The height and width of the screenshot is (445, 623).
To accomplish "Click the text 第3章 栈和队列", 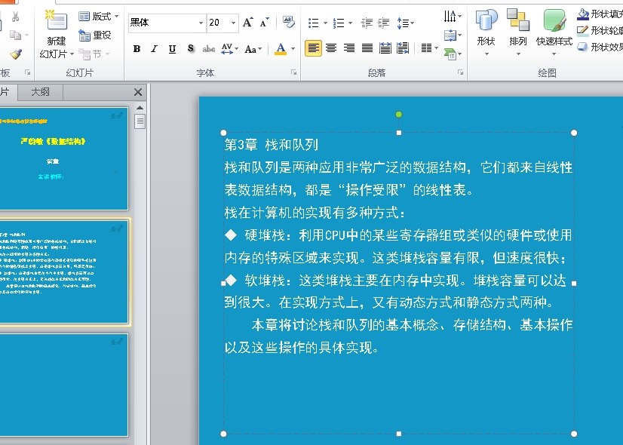I will click(272, 145).
